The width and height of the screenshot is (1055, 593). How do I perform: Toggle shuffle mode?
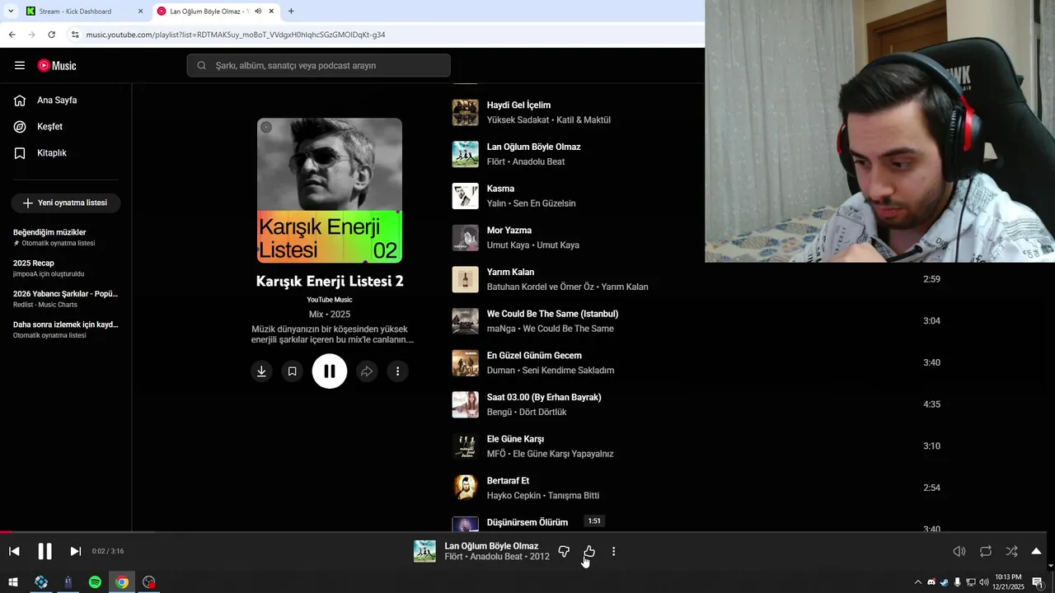[x=1011, y=552]
